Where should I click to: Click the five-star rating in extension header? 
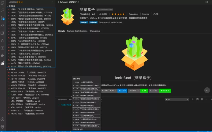coord(118,14)
